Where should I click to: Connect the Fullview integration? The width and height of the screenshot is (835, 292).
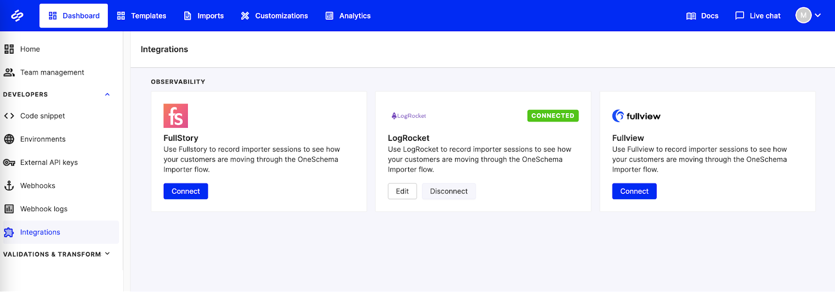click(x=634, y=191)
